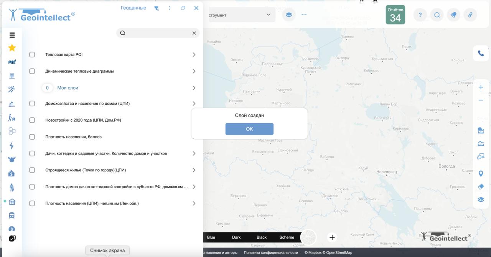Click the lightning bolt icon in the sidebar

(x=12, y=145)
